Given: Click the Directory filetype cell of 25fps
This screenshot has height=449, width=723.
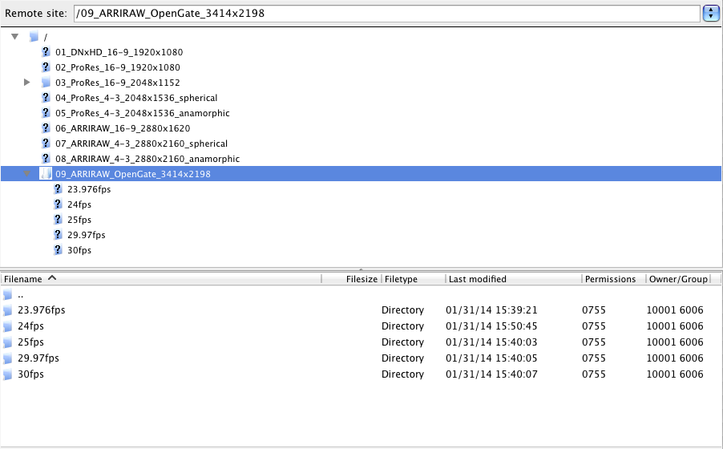Looking at the screenshot, I should pyautogui.click(x=402, y=342).
